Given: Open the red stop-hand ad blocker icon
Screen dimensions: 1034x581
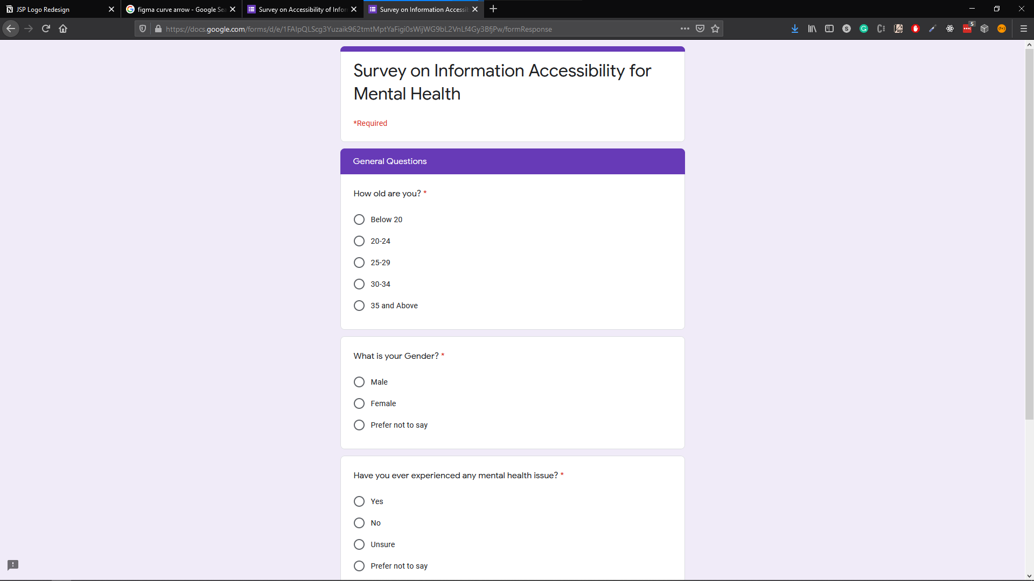Looking at the screenshot, I should 916,29.
